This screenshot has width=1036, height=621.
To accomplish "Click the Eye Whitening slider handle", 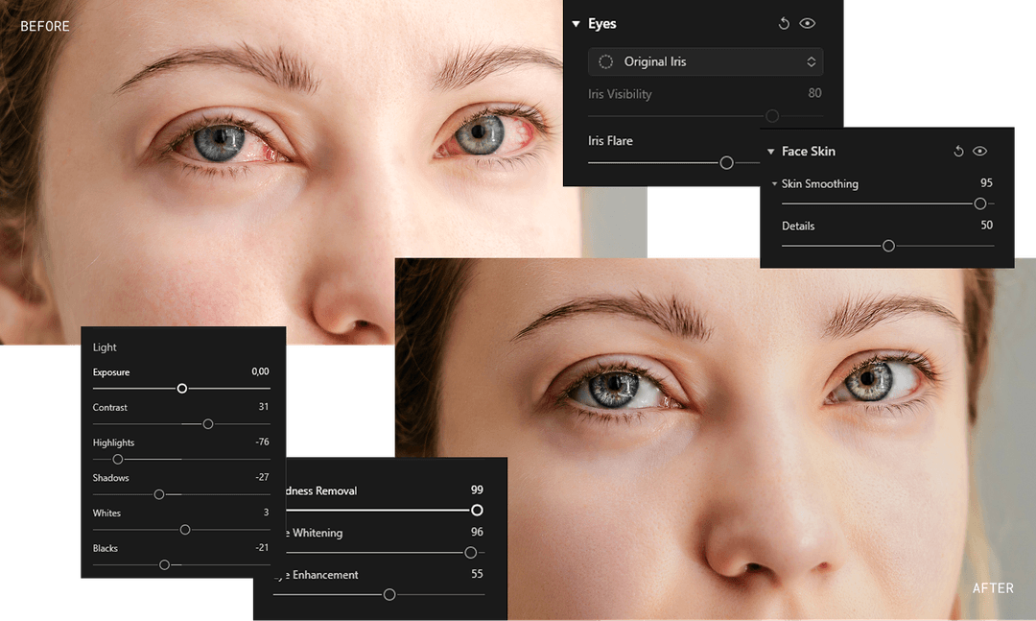I will pos(470,552).
